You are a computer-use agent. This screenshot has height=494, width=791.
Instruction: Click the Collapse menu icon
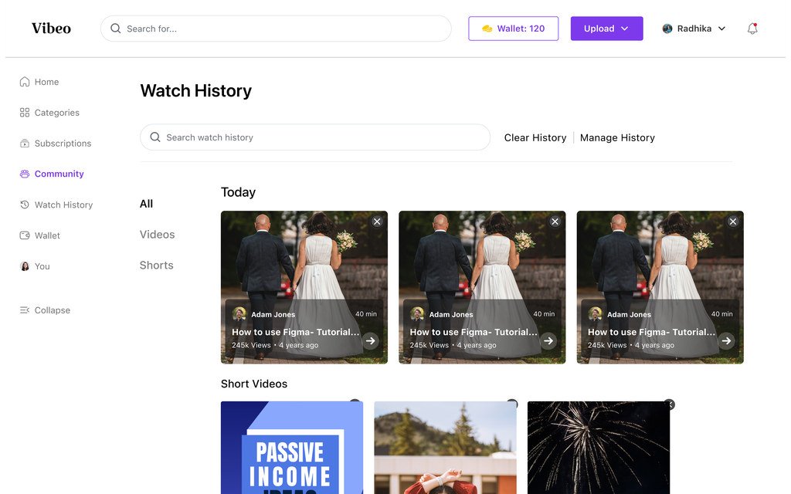tap(24, 310)
